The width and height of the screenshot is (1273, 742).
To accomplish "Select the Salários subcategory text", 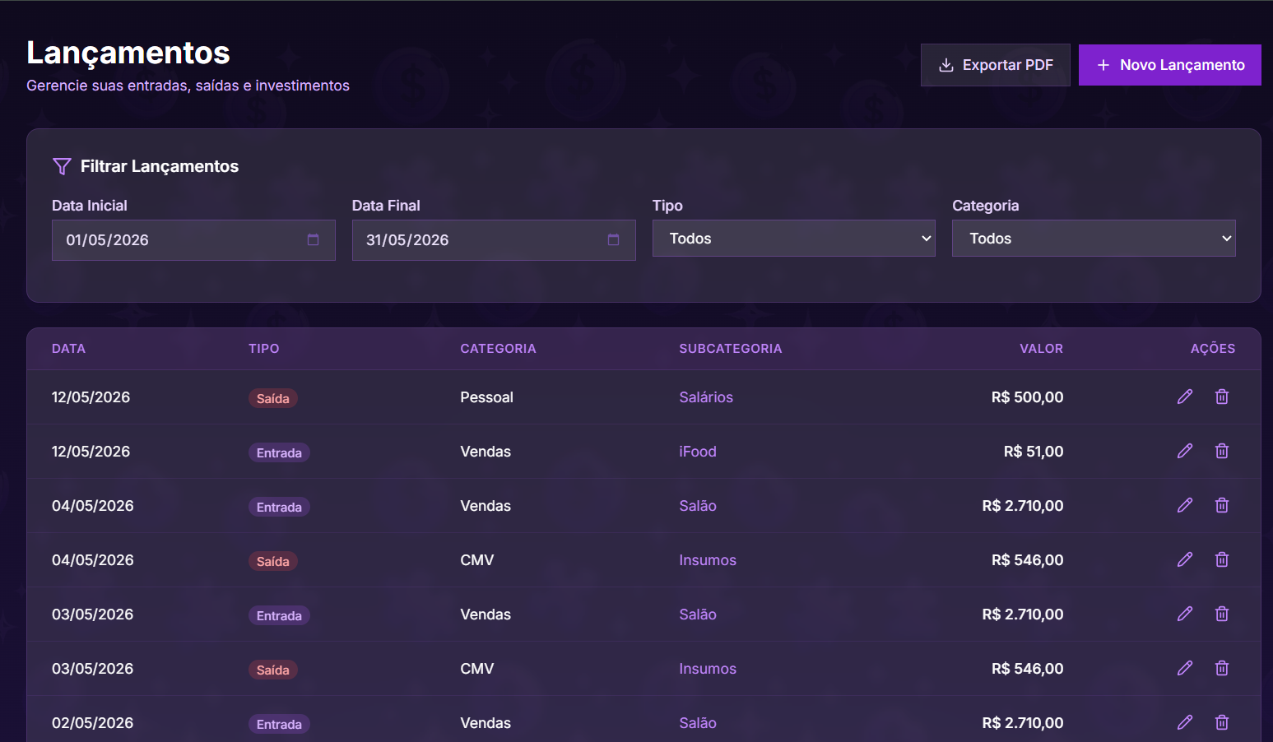I will 706,397.
